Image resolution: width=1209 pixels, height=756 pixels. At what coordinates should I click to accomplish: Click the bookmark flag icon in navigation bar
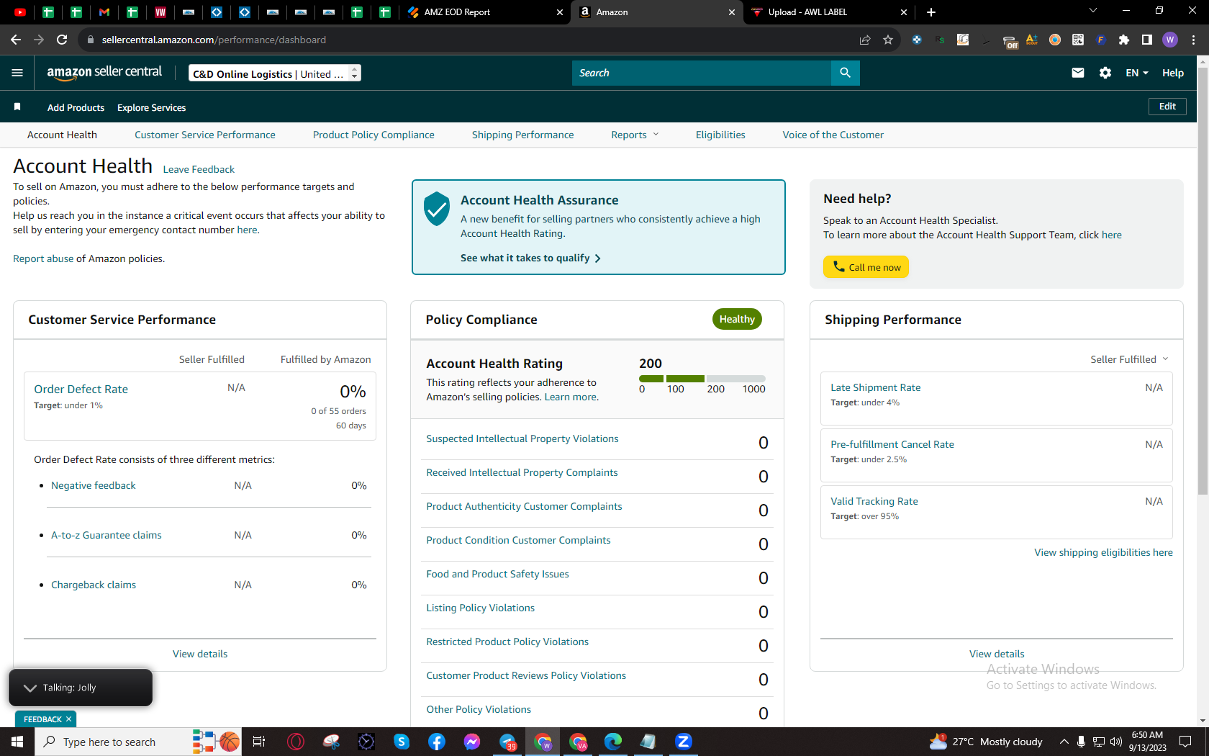[17, 107]
